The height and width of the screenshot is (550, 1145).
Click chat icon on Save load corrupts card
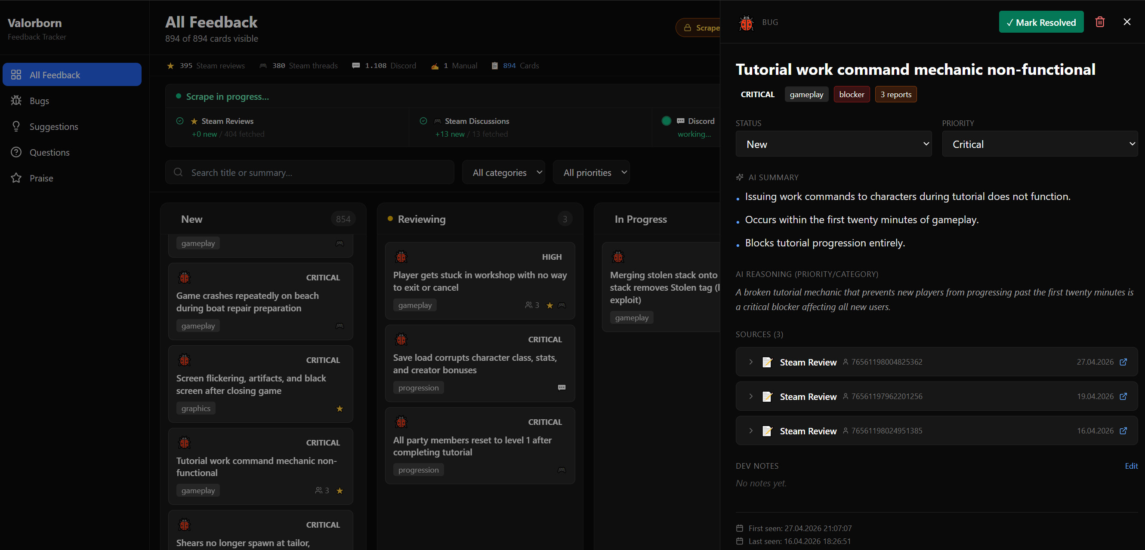point(562,387)
